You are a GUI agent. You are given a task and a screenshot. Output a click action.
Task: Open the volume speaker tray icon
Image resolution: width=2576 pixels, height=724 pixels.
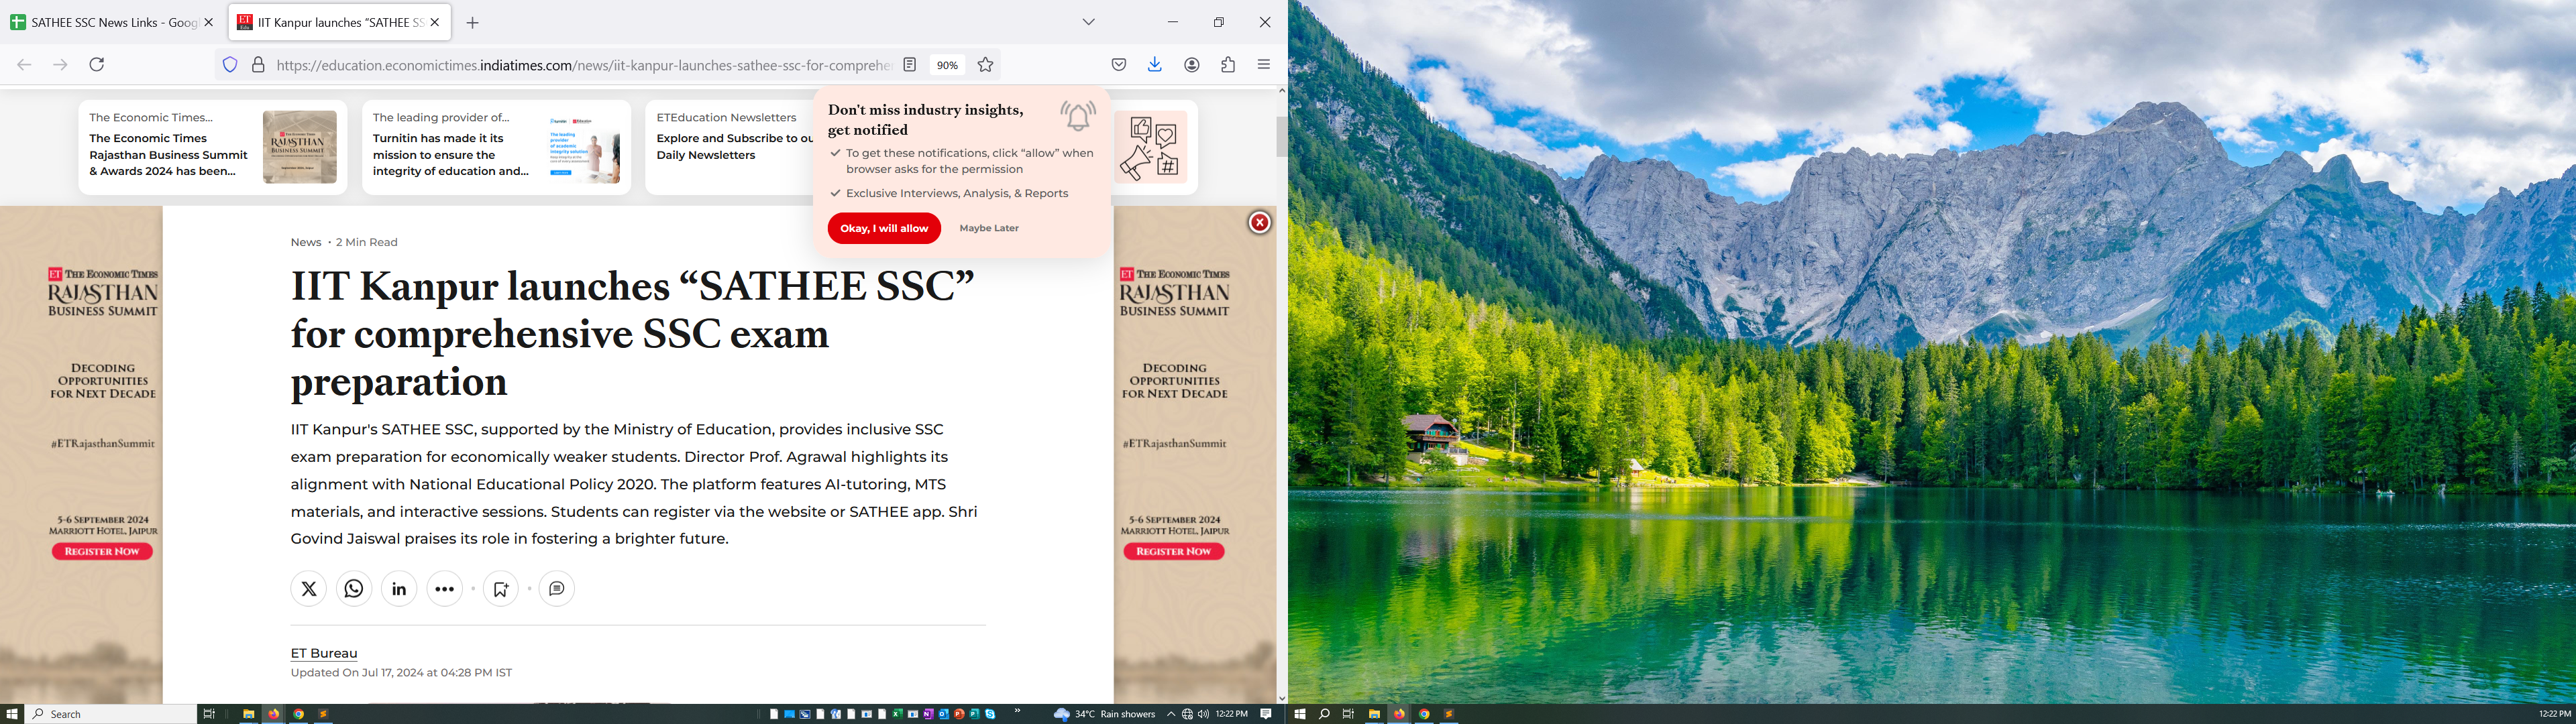point(1203,714)
